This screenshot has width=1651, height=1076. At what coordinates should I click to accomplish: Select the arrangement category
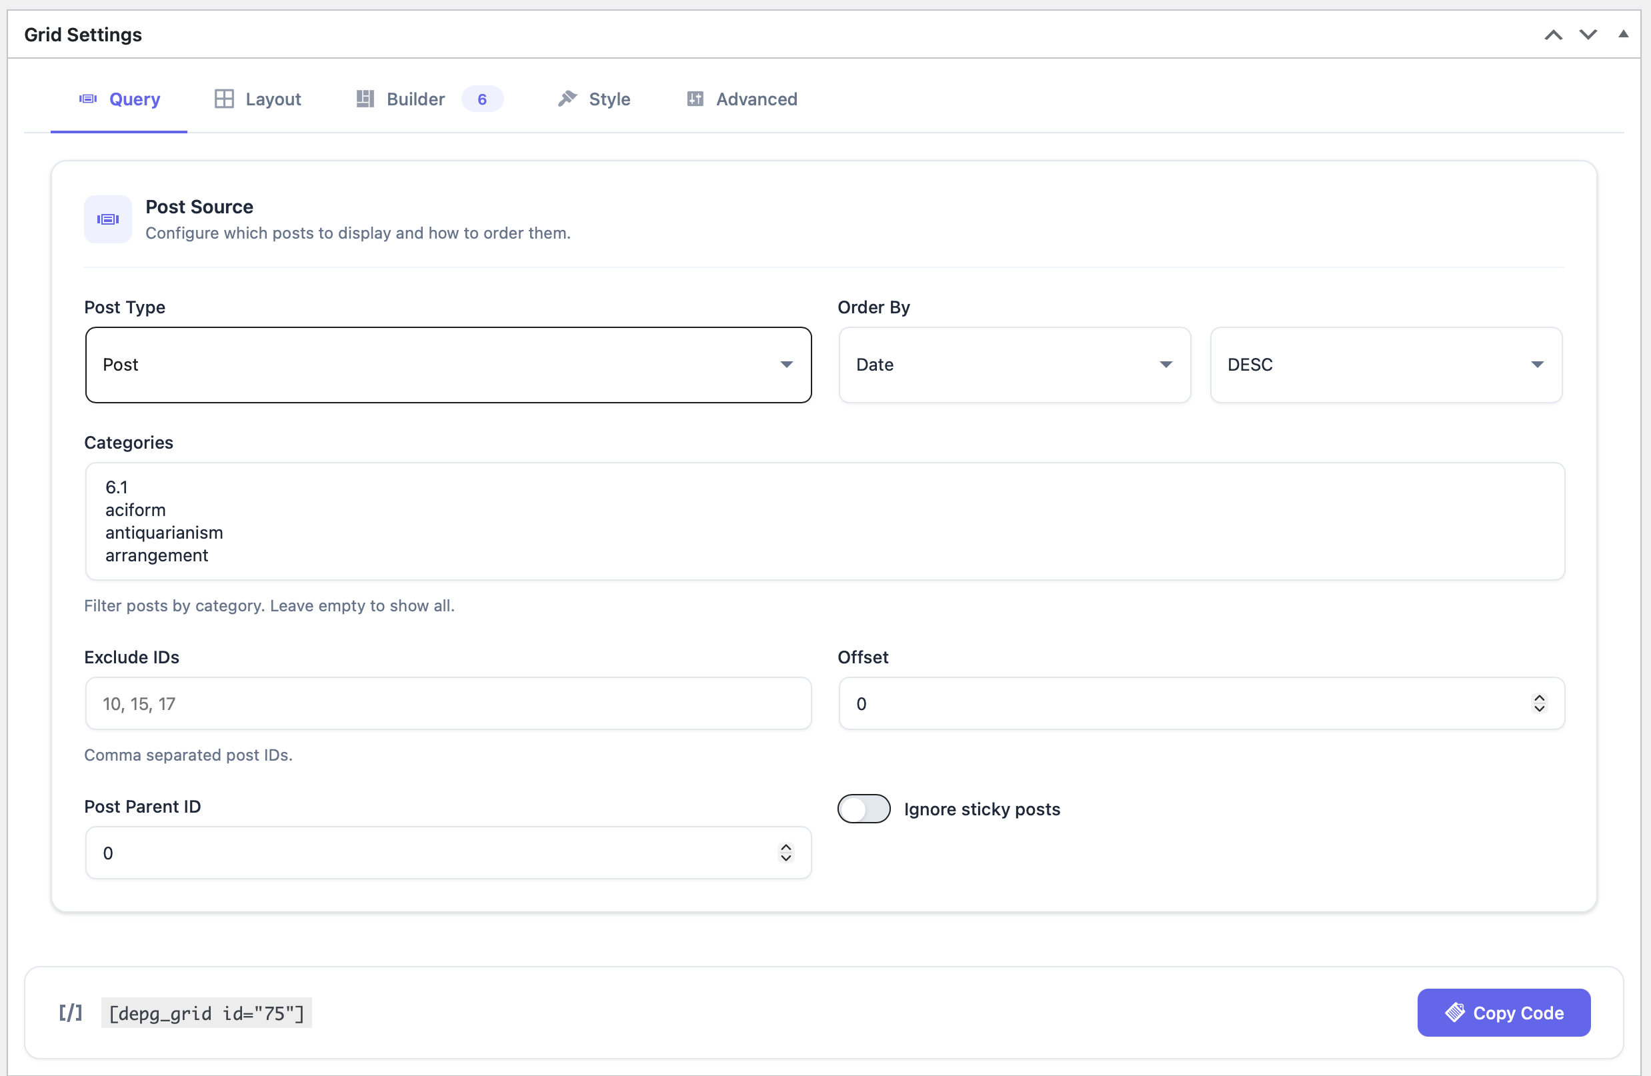[x=157, y=556]
